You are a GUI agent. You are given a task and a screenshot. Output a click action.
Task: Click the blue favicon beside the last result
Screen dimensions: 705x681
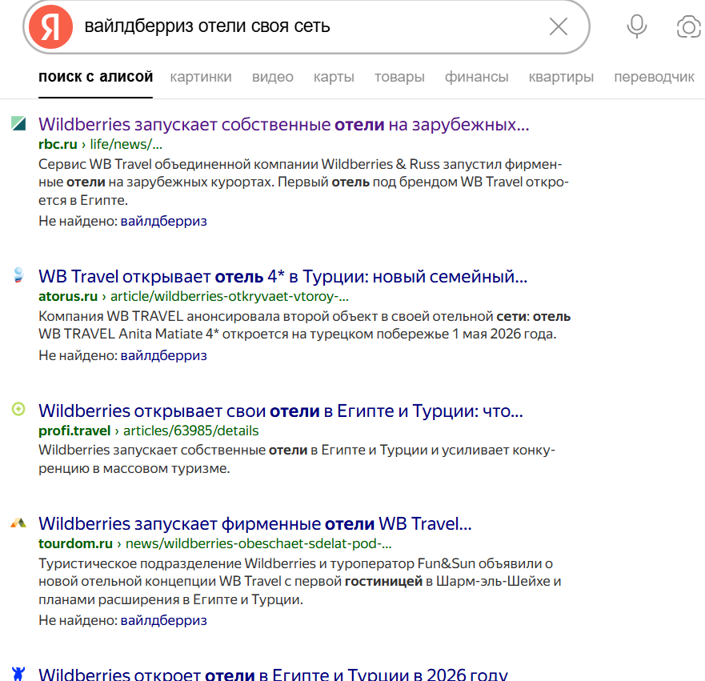tap(18, 673)
